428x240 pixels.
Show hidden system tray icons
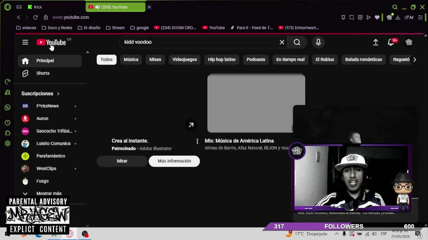pyautogui.click(x=336, y=234)
